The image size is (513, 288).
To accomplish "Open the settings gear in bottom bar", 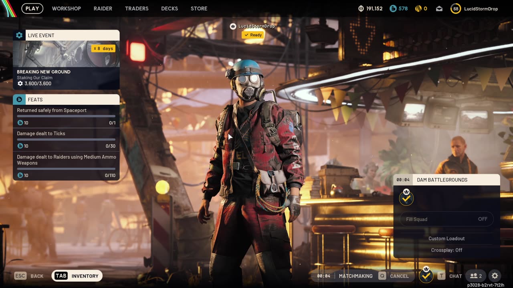I will [x=495, y=276].
